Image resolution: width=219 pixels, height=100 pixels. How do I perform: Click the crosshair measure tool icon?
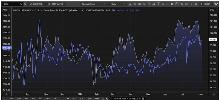[154, 4]
